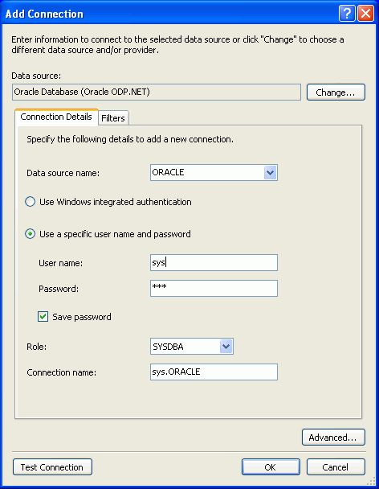Viewport: 379px width, 489px height.
Task: Click the Test Connection button
Action: 52,466
